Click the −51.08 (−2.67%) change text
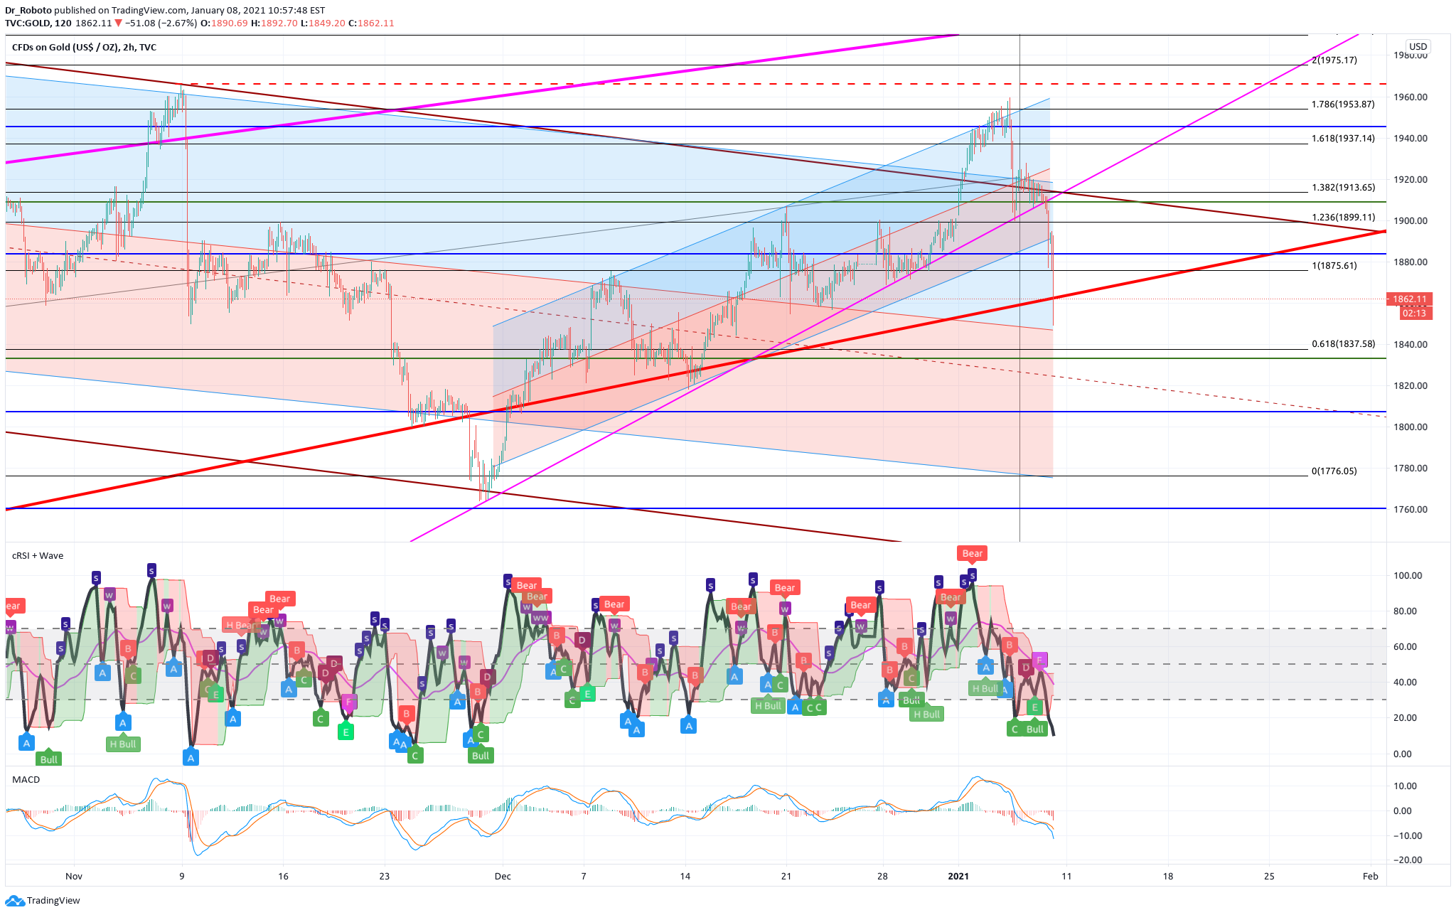The image size is (1456, 915). (161, 23)
